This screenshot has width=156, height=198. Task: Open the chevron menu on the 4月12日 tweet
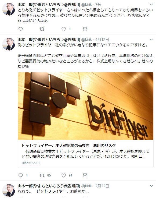[151, 40]
